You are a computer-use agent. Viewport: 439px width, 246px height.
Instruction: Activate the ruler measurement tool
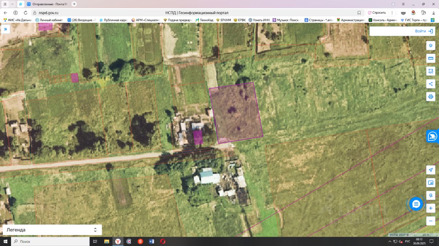click(431, 58)
